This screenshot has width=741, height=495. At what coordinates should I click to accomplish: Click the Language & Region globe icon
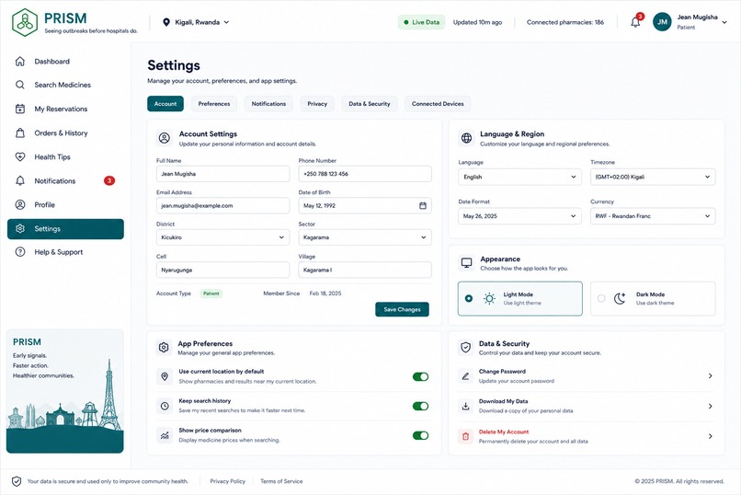point(466,138)
